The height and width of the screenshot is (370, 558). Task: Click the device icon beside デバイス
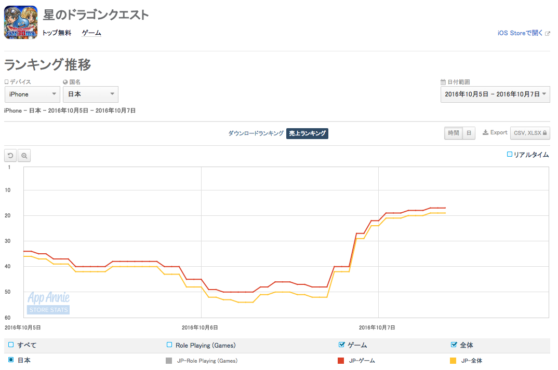point(6,82)
